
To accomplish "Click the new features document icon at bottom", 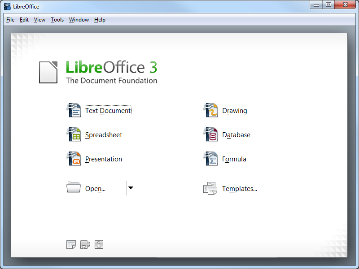I will click(x=71, y=245).
